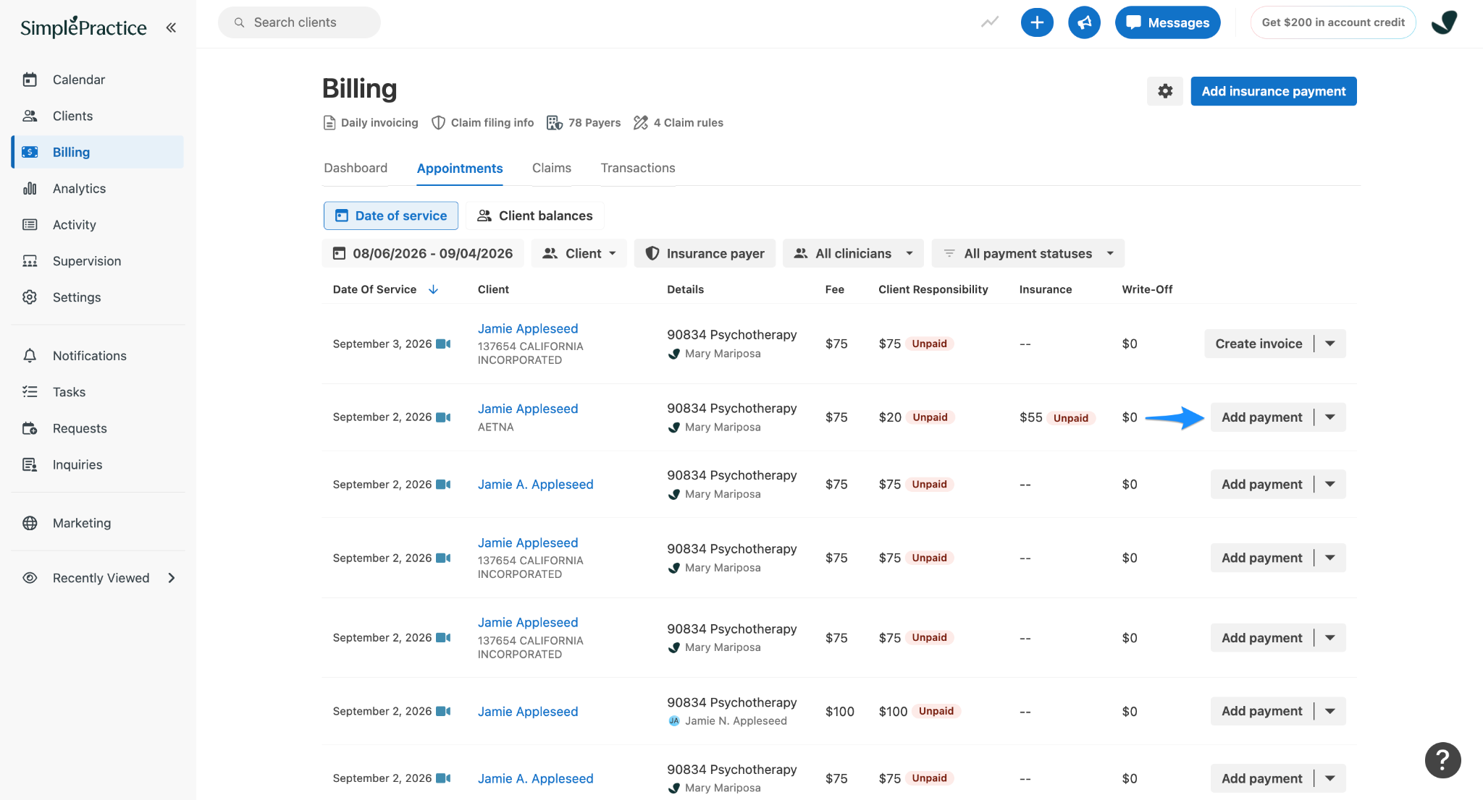Viewport: 1483px width, 800px height.
Task: Open the Client filter dropdown
Action: pyautogui.click(x=579, y=253)
